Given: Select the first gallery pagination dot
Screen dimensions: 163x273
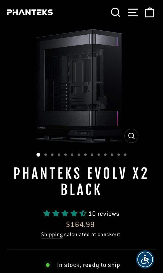Looking at the screenshot, I should coord(38,155).
